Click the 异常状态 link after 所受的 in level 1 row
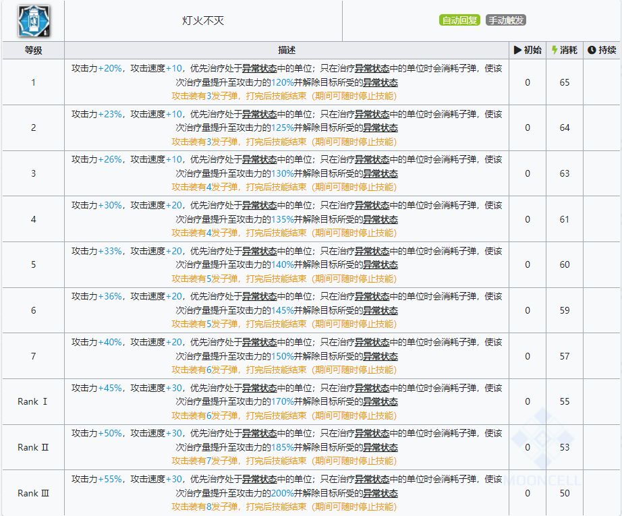 [380, 82]
